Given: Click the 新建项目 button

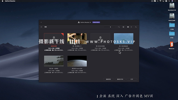Looking at the screenshot, I should click(108, 79).
